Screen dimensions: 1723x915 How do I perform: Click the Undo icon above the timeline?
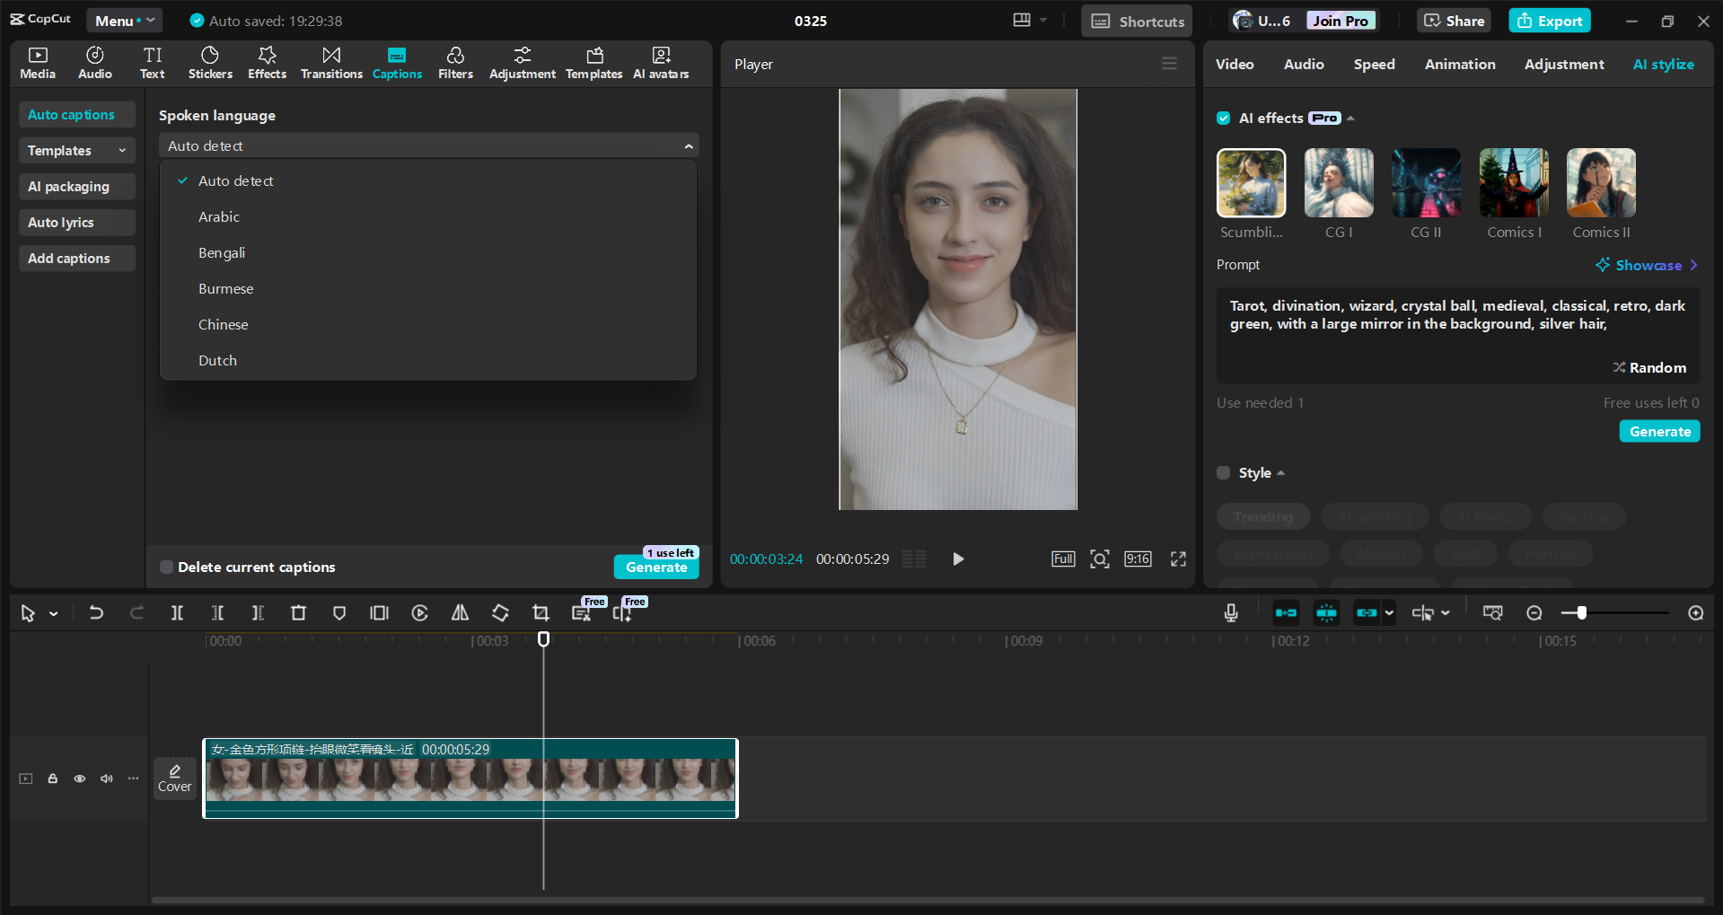(x=96, y=612)
